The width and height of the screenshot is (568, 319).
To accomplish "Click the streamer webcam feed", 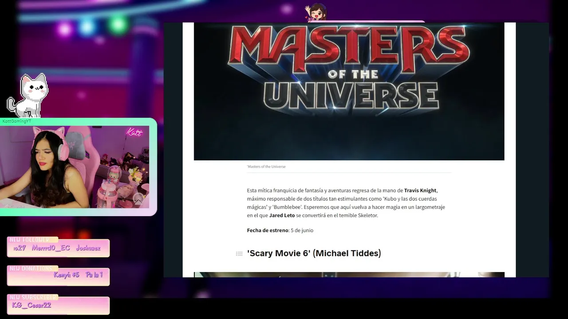I will [75, 167].
